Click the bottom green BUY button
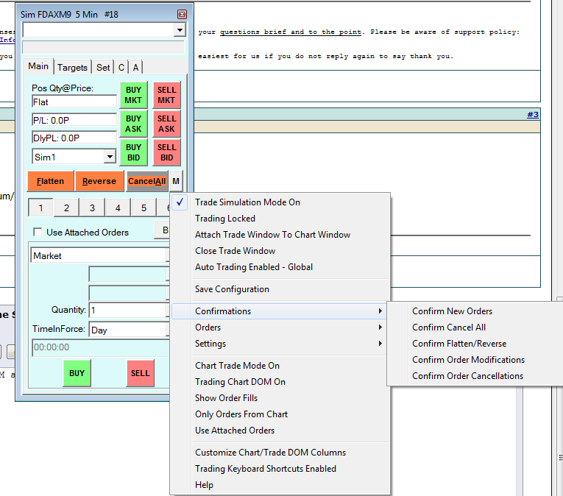This screenshot has height=496, width=563. (x=77, y=373)
